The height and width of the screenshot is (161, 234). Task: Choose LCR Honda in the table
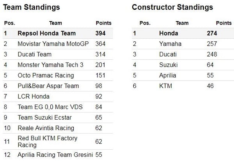[34, 97]
